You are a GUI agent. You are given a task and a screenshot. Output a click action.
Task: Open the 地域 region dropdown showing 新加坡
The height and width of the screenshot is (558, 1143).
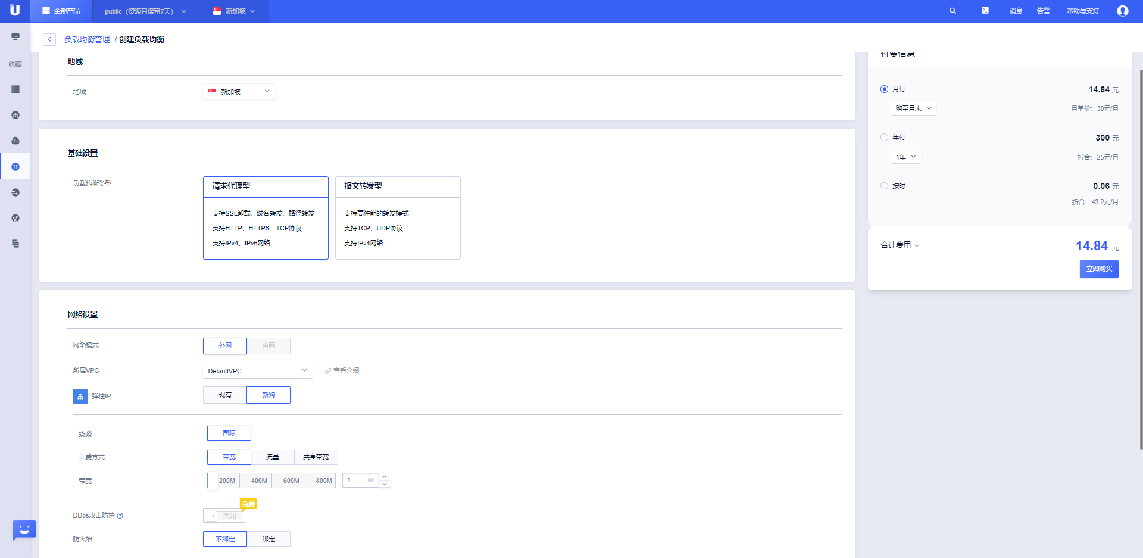(x=239, y=92)
